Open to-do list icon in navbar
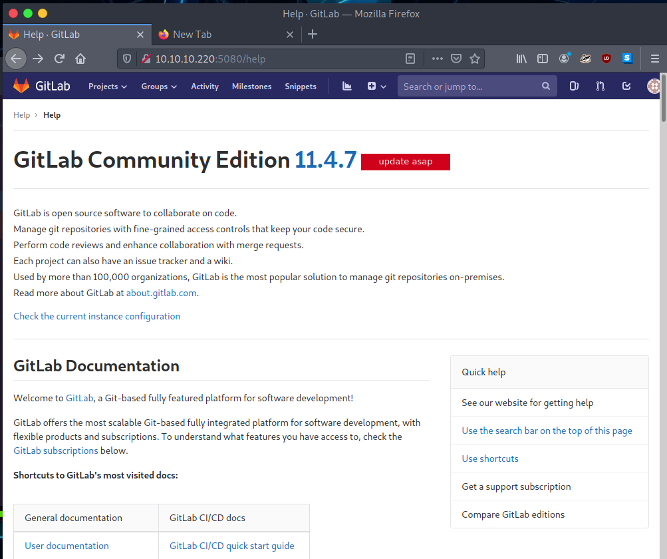The height and width of the screenshot is (559, 667). [x=626, y=86]
